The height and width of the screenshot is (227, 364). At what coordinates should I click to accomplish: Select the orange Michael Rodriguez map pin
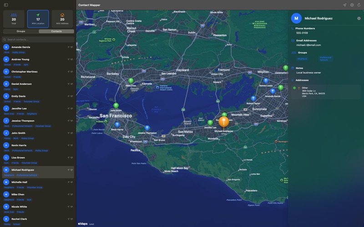tap(223, 122)
